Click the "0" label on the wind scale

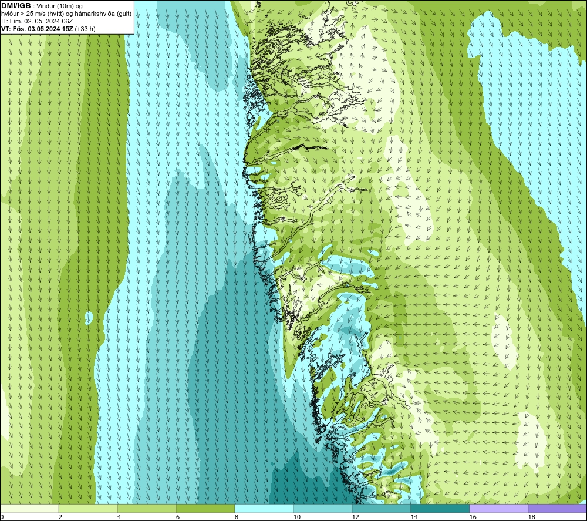coord(2,517)
